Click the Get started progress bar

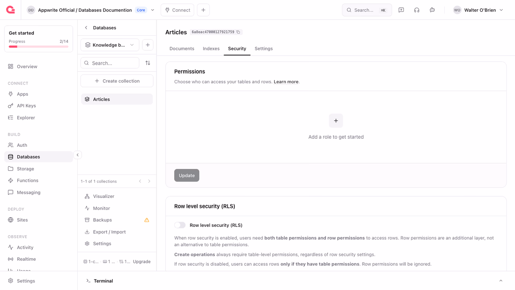39,47
